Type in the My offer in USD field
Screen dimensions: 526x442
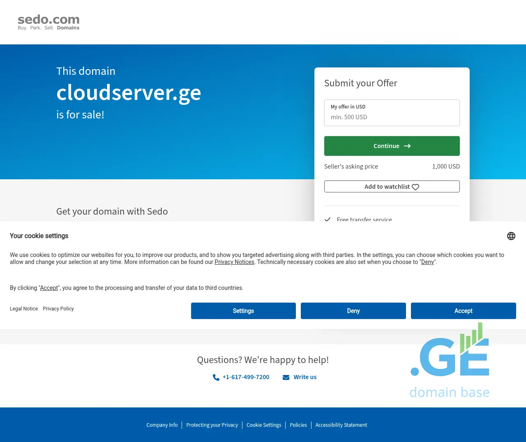point(392,117)
